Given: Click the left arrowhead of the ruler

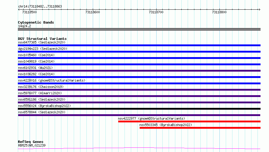Looking at the screenshot, I should click(19, 9).
